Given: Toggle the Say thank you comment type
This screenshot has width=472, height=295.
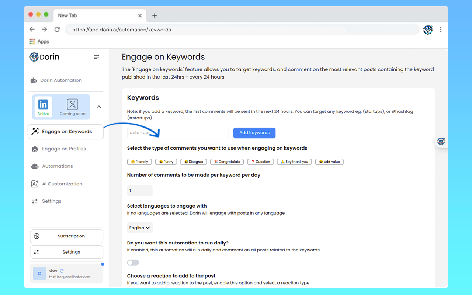Looking at the screenshot, I should pos(295,162).
